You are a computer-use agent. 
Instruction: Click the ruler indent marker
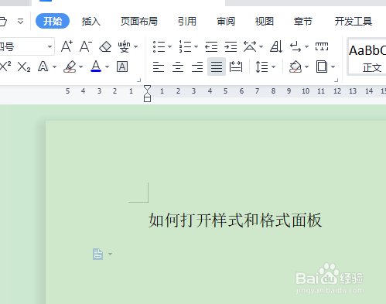pyautogui.click(x=147, y=94)
